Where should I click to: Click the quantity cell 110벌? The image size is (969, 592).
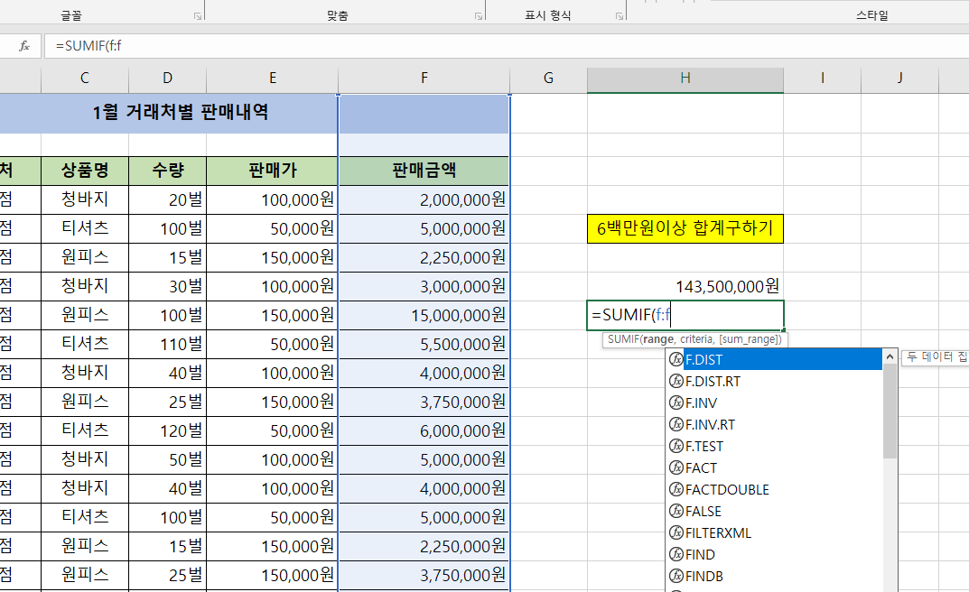click(167, 344)
